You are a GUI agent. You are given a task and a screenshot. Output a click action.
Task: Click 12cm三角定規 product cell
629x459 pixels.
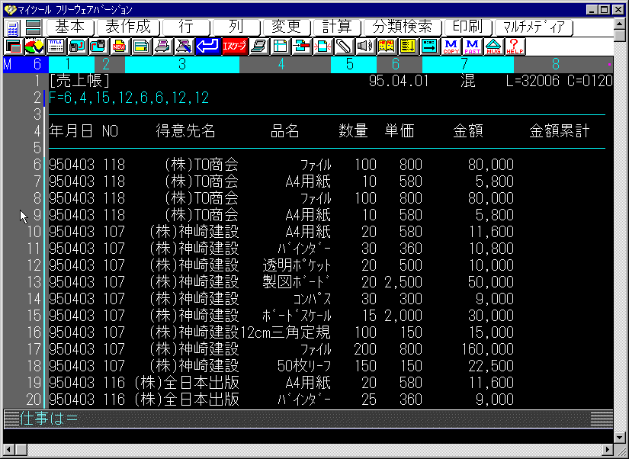point(285,332)
